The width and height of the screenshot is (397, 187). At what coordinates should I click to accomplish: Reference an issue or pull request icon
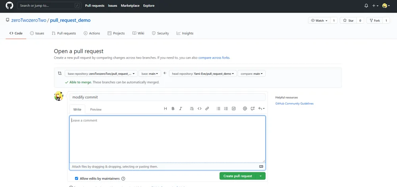[252, 109]
